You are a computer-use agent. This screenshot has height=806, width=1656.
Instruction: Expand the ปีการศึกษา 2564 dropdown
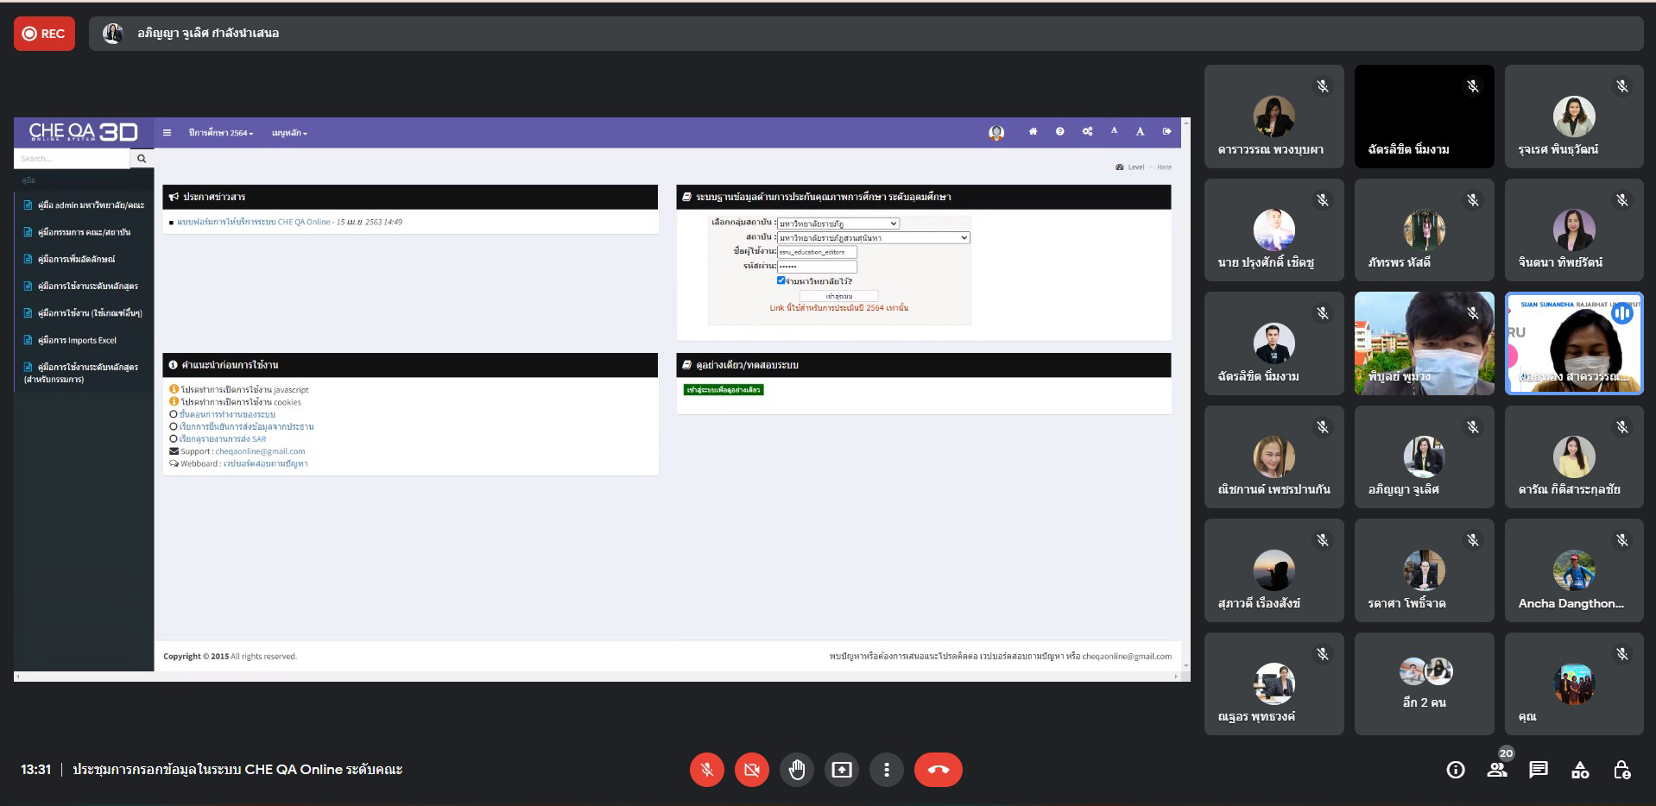pos(220,133)
